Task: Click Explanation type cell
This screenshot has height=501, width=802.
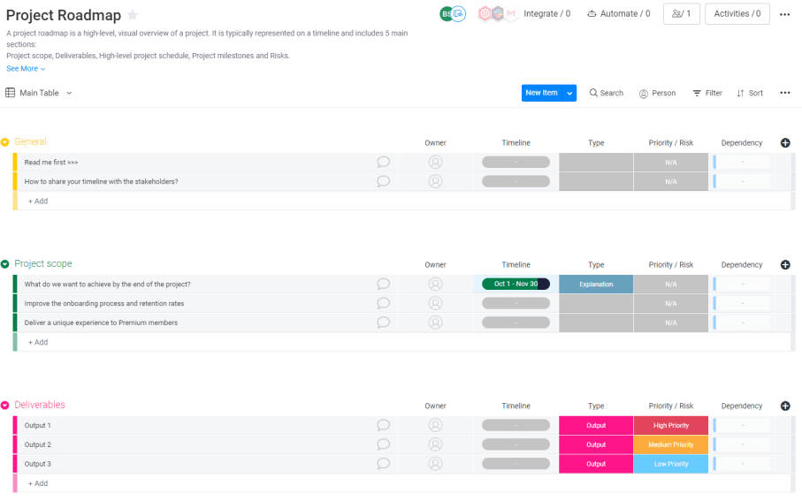Action: (596, 285)
